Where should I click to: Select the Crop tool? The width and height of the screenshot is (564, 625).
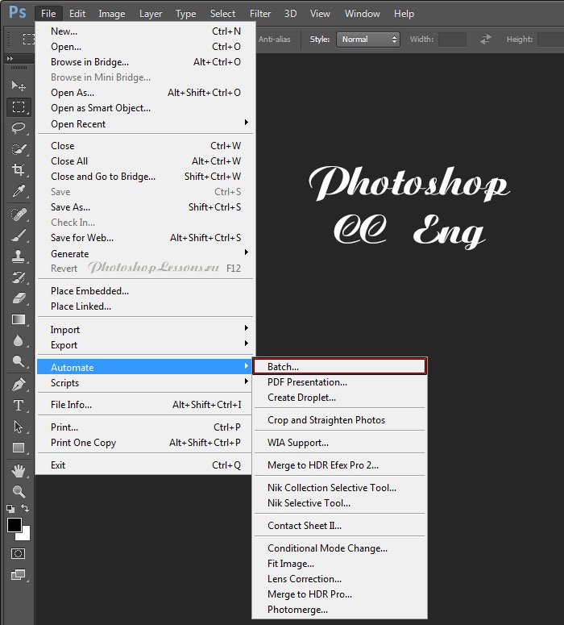pyautogui.click(x=18, y=170)
